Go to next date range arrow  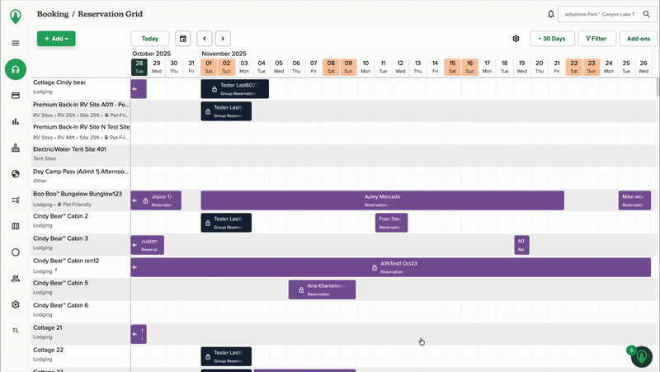(223, 39)
